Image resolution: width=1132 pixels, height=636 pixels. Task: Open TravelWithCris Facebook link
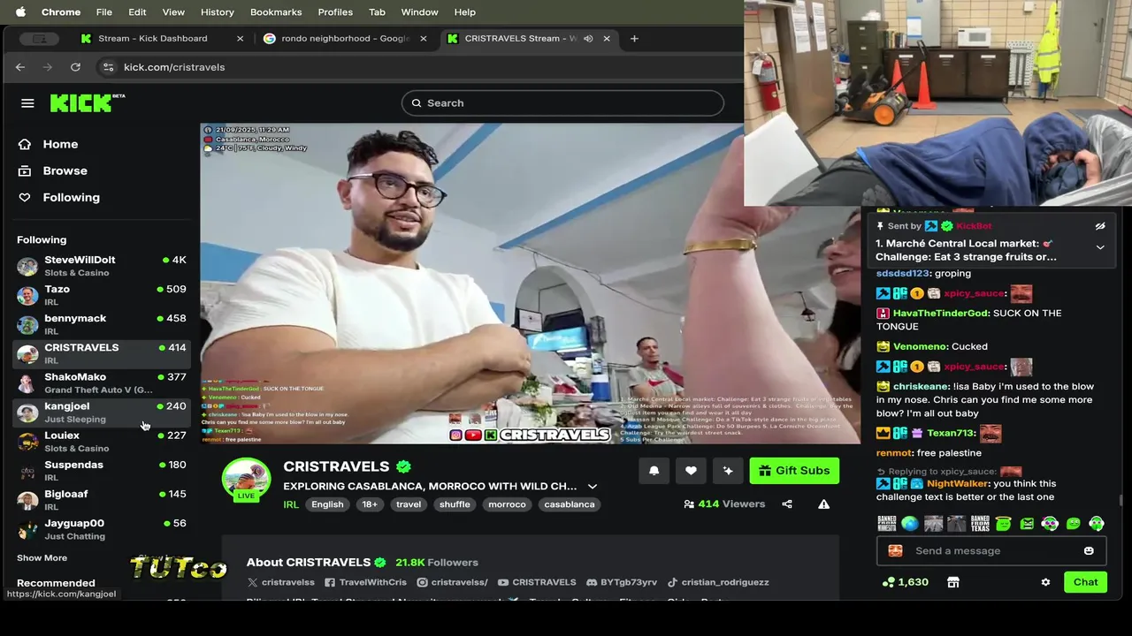[366, 582]
